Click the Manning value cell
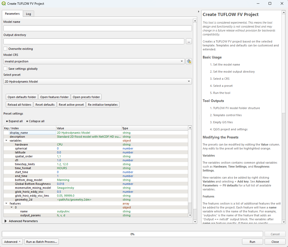Viewport: 288px width, 247px height. coord(63,180)
